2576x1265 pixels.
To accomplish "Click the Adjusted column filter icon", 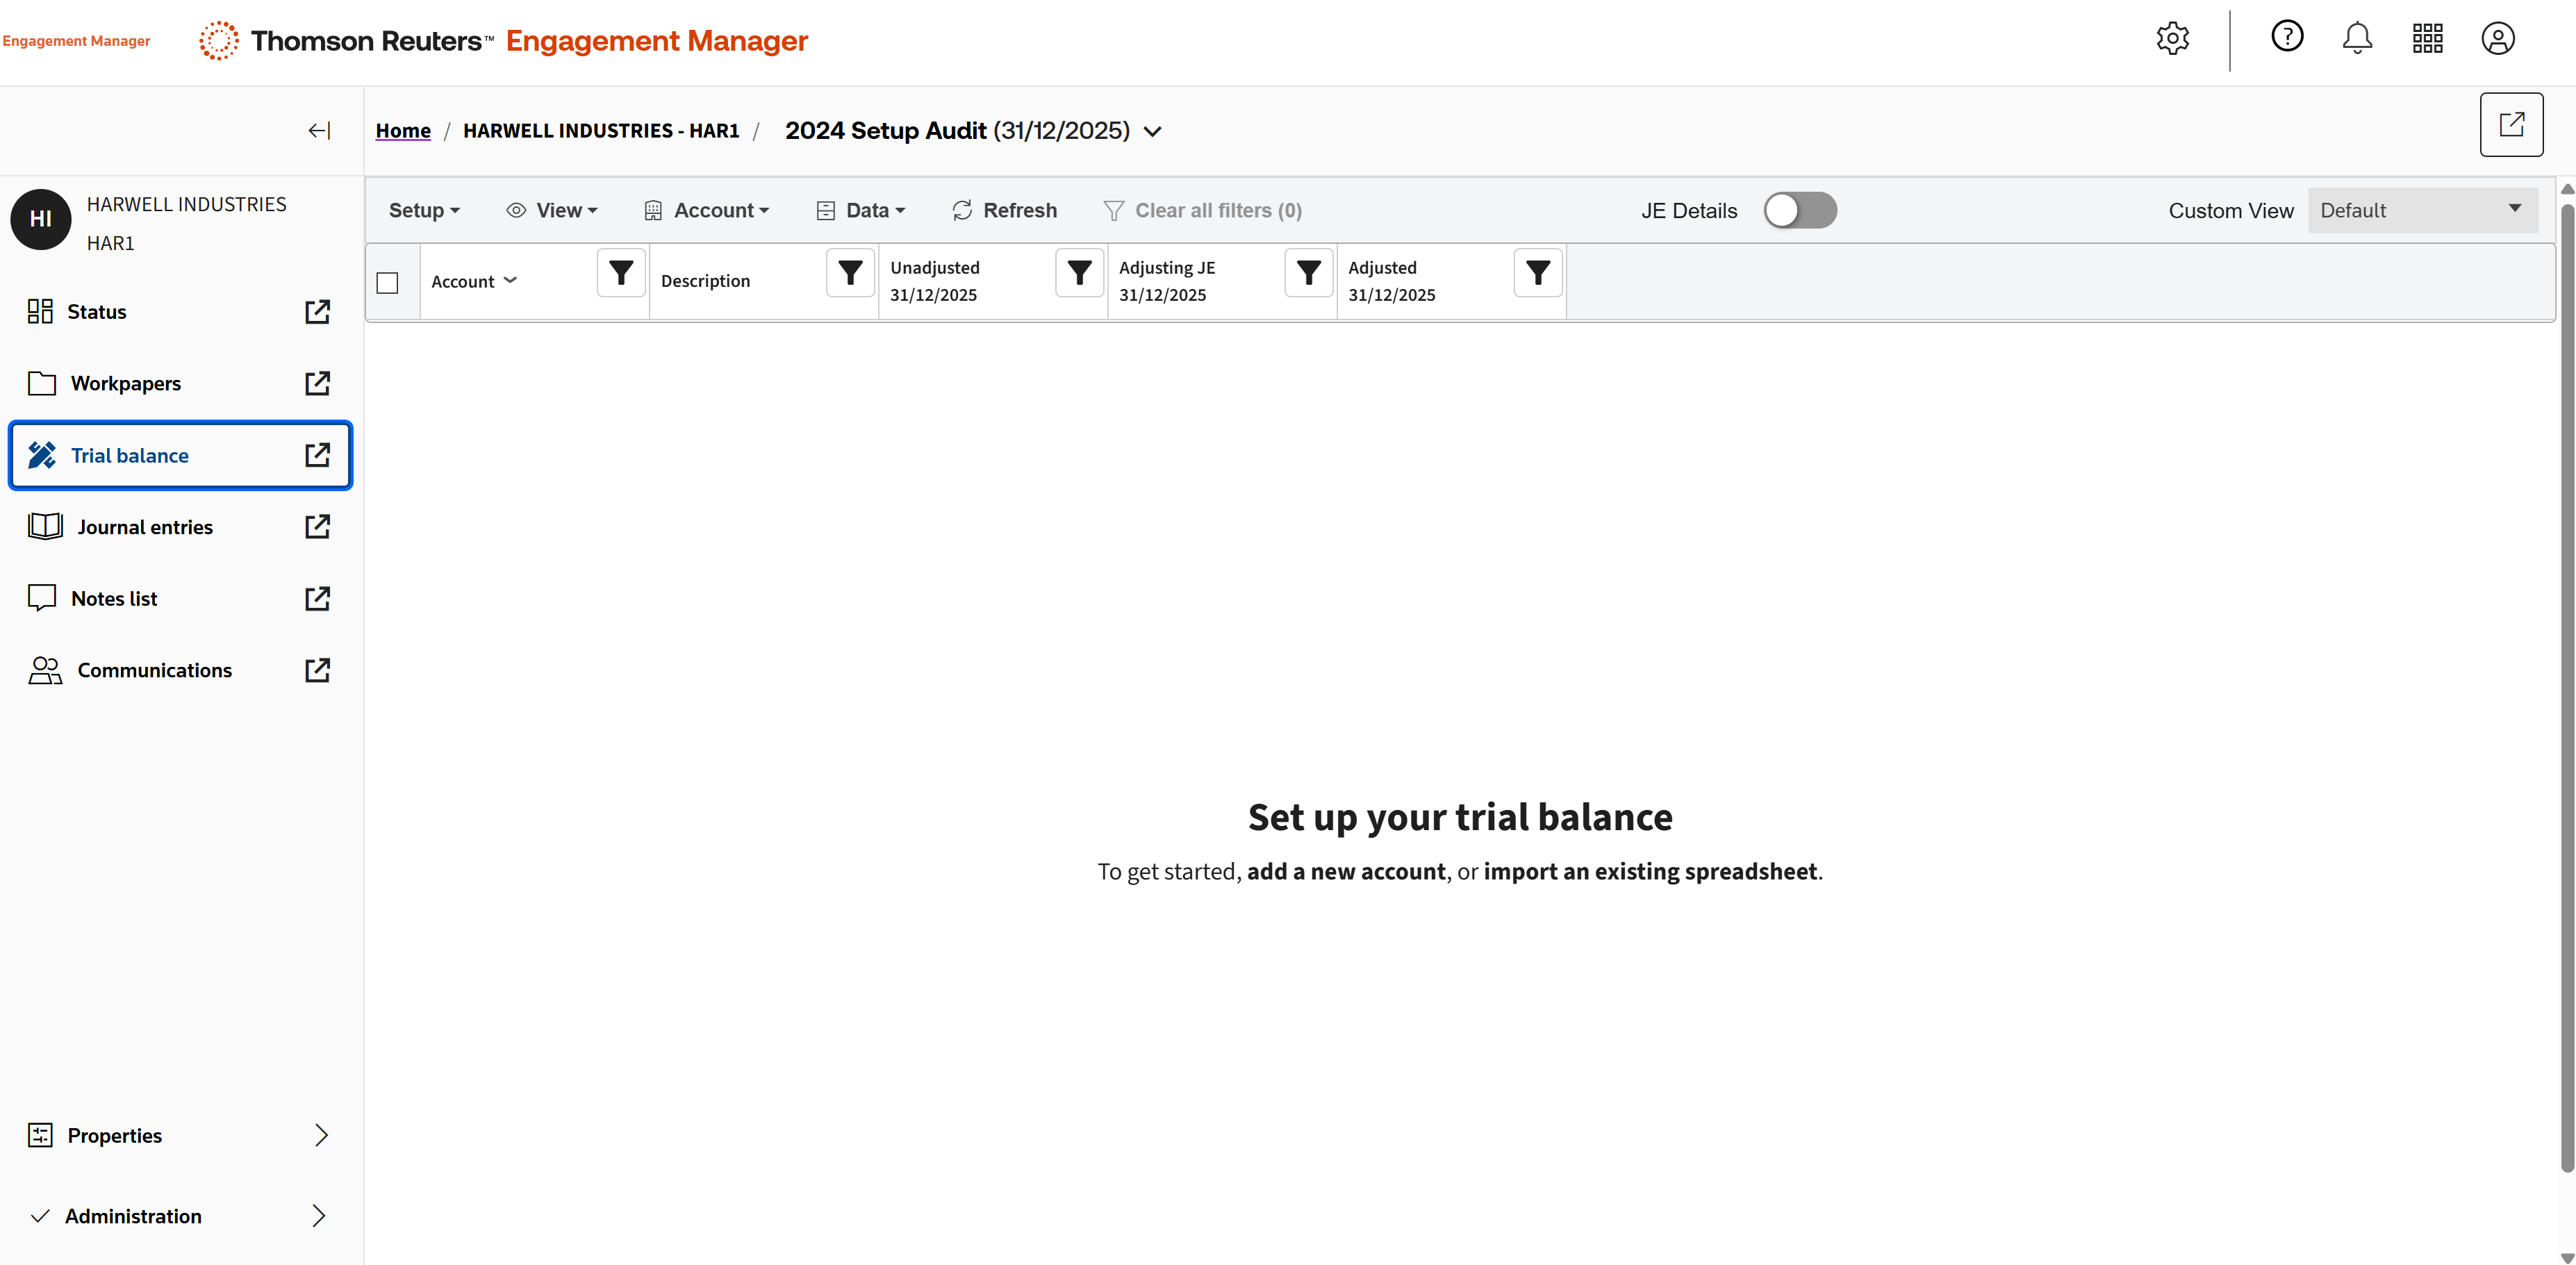I will pyautogui.click(x=1537, y=273).
